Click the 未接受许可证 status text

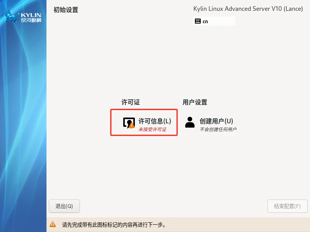[152, 130]
